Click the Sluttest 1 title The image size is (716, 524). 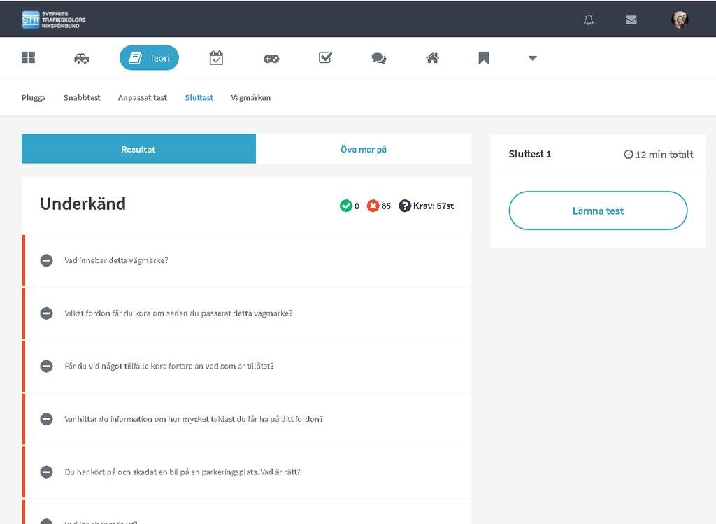click(x=530, y=154)
